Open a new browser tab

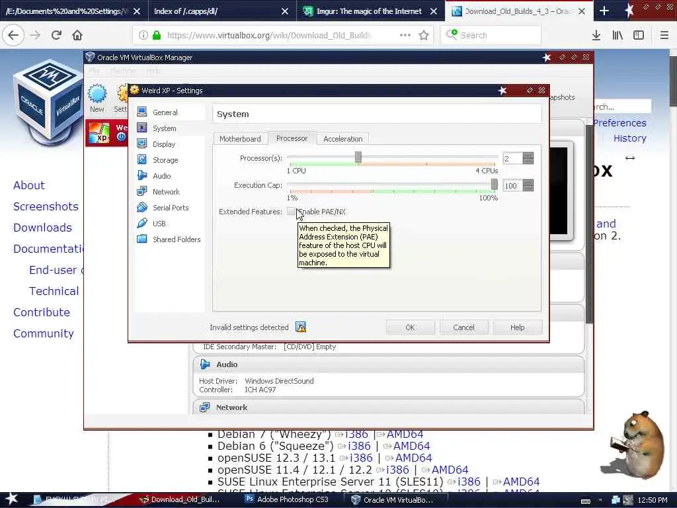click(604, 11)
